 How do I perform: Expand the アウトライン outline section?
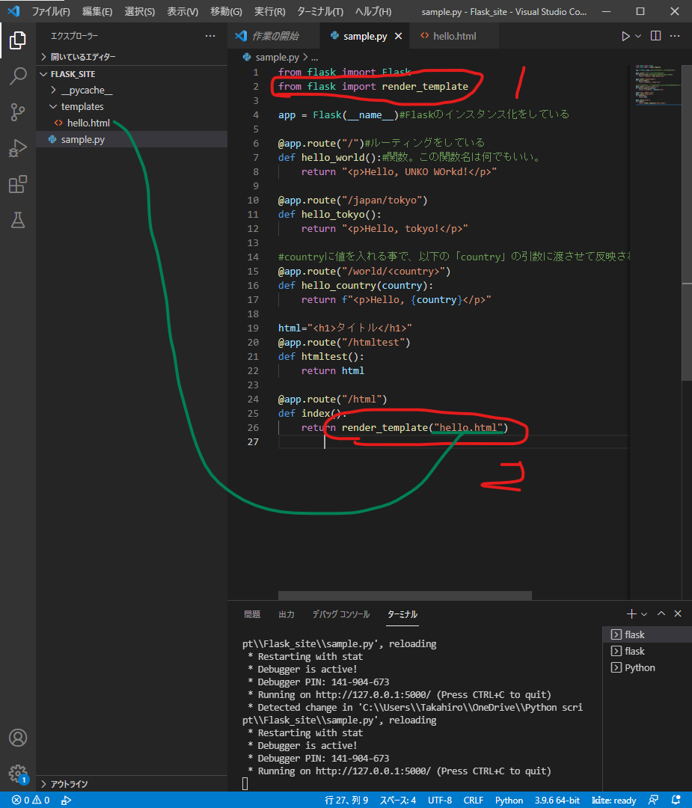pyautogui.click(x=69, y=783)
